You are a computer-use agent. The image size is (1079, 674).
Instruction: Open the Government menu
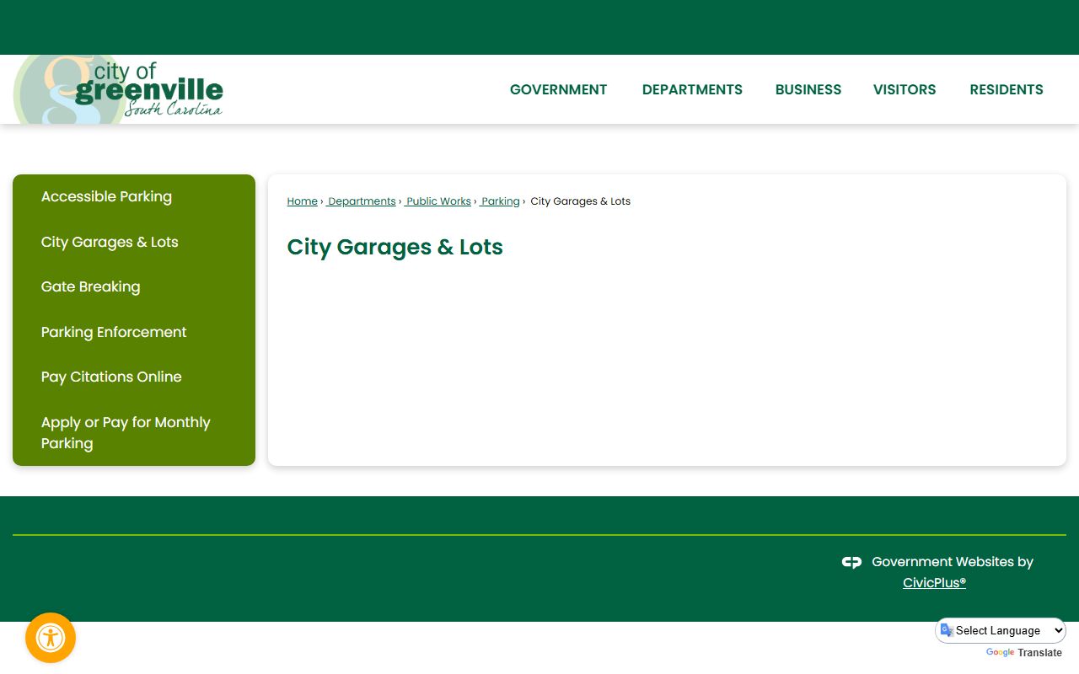tap(558, 89)
